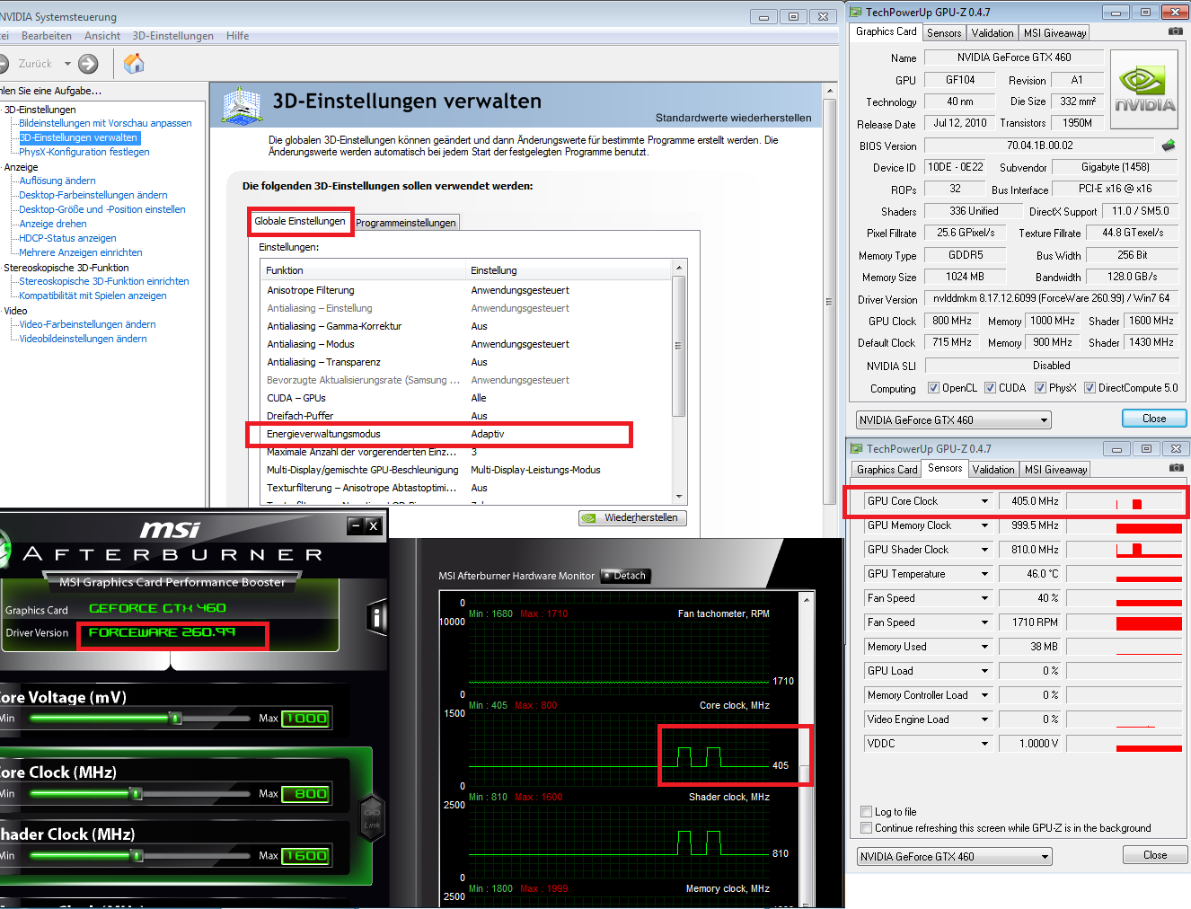
Task: Open Stereoskopische 3D-Funktion einrichten
Action: coord(104,281)
